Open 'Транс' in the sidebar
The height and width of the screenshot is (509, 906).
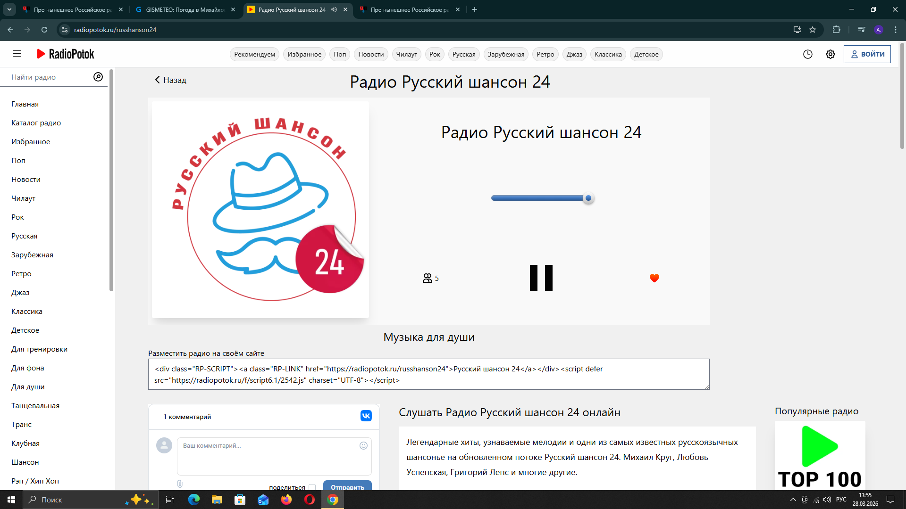point(22,425)
